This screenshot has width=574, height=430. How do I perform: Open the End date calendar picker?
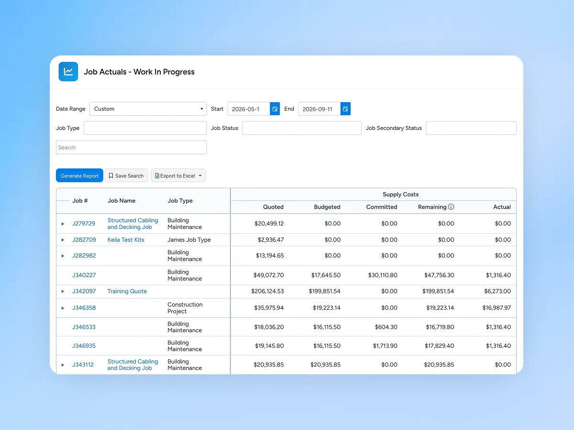point(345,109)
